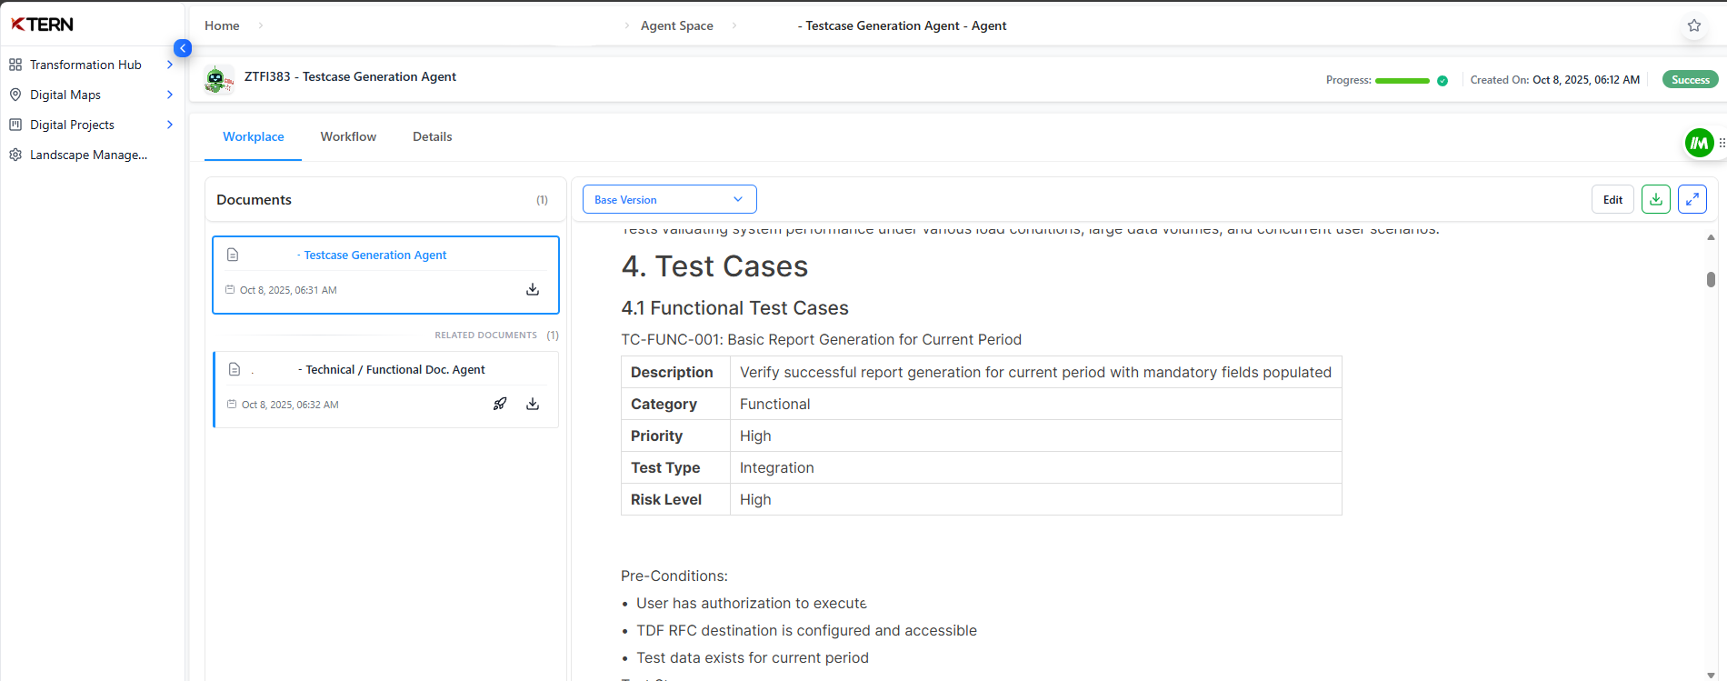Image resolution: width=1727 pixels, height=681 pixels.
Task: Open the Base Version dropdown
Action: [x=669, y=199]
